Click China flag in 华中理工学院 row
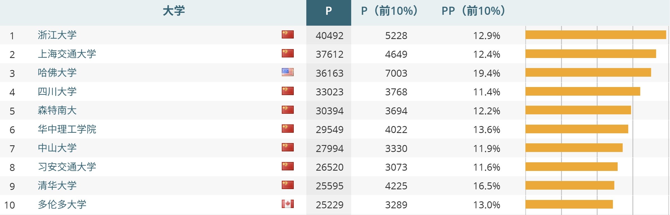This screenshot has width=670, height=215. (x=288, y=129)
